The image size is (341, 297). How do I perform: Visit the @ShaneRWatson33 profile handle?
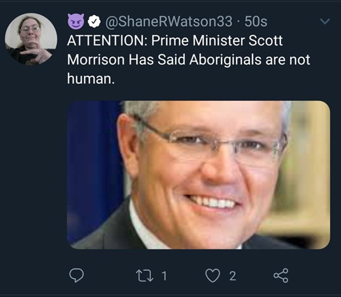click(169, 21)
